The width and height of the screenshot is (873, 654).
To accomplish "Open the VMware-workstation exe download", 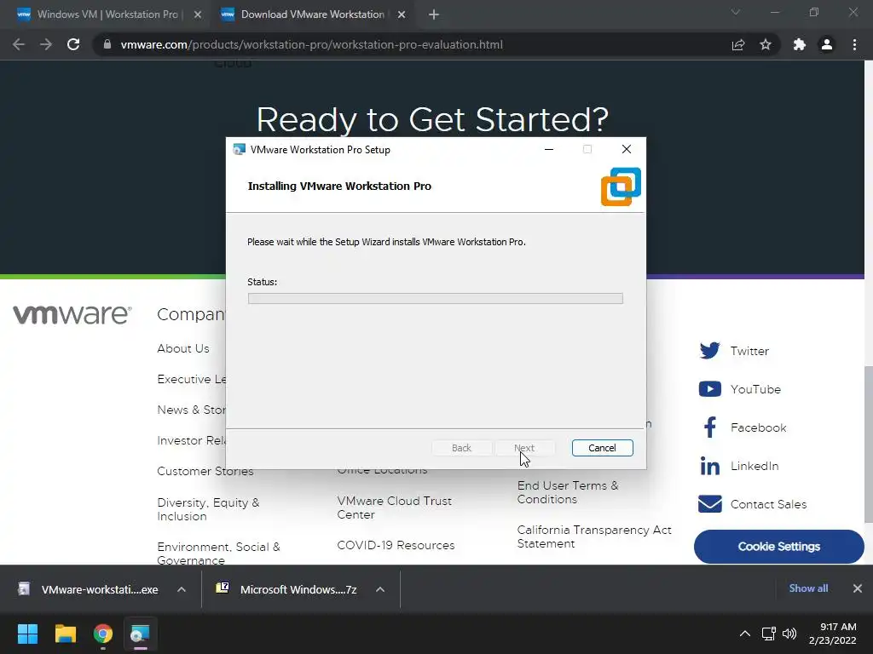I will (89, 589).
